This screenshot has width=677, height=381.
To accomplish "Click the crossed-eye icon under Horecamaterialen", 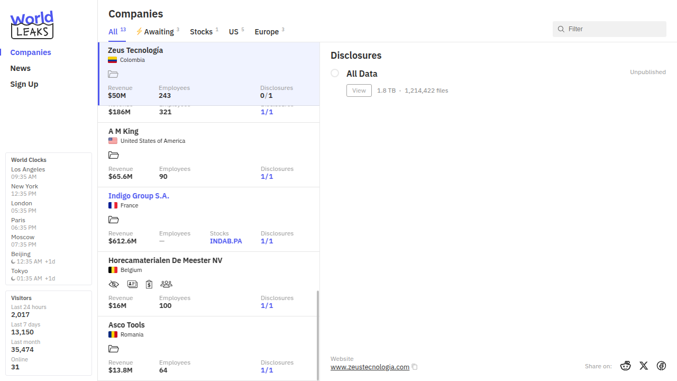I will (114, 284).
